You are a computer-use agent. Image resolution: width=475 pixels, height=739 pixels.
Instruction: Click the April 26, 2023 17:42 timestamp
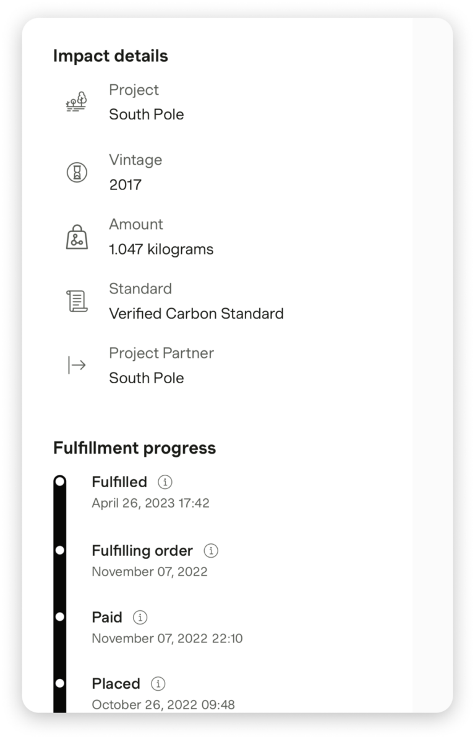point(150,503)
